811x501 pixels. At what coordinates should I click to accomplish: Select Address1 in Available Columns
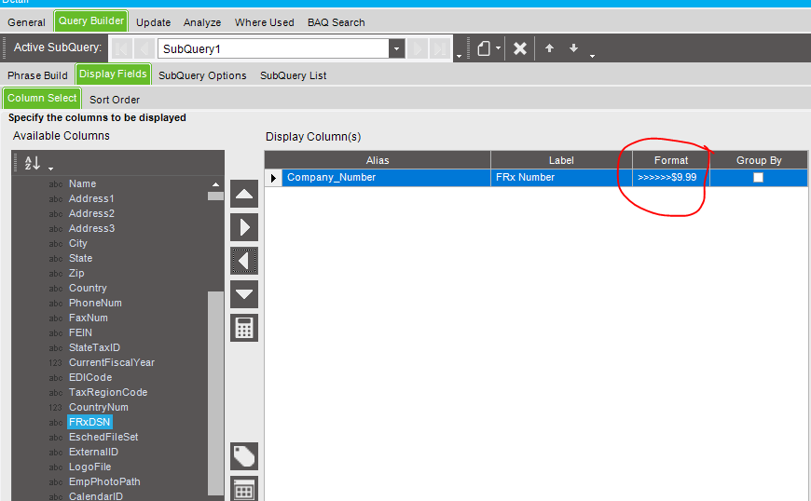[x=91, y=199]
